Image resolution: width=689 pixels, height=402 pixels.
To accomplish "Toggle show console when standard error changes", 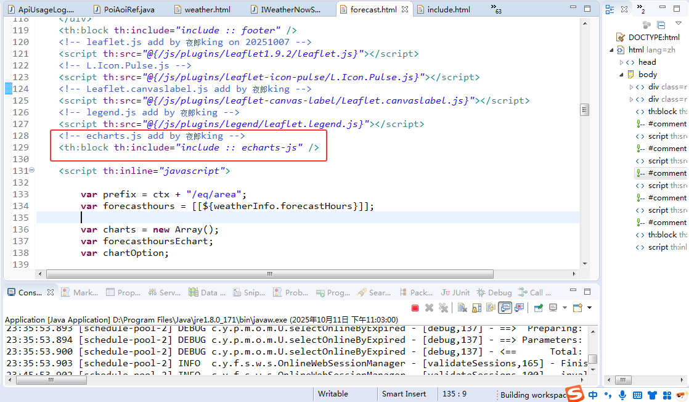I will 520,308.
